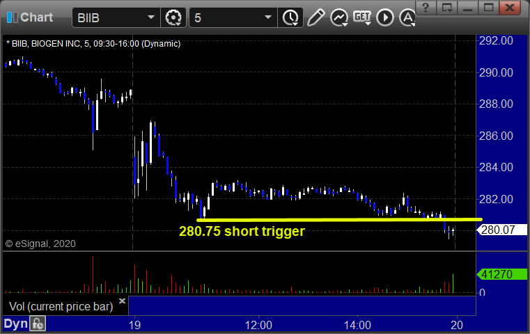
Task: Click the 286.00 price axis label
Action: click(496, 136)
